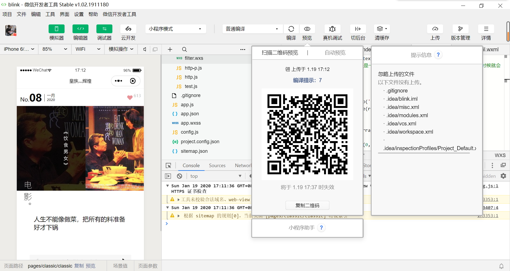The image size is (510, 271).
Task: Toggle the 编辑器 editor panel button
Action: coord(80,29)
